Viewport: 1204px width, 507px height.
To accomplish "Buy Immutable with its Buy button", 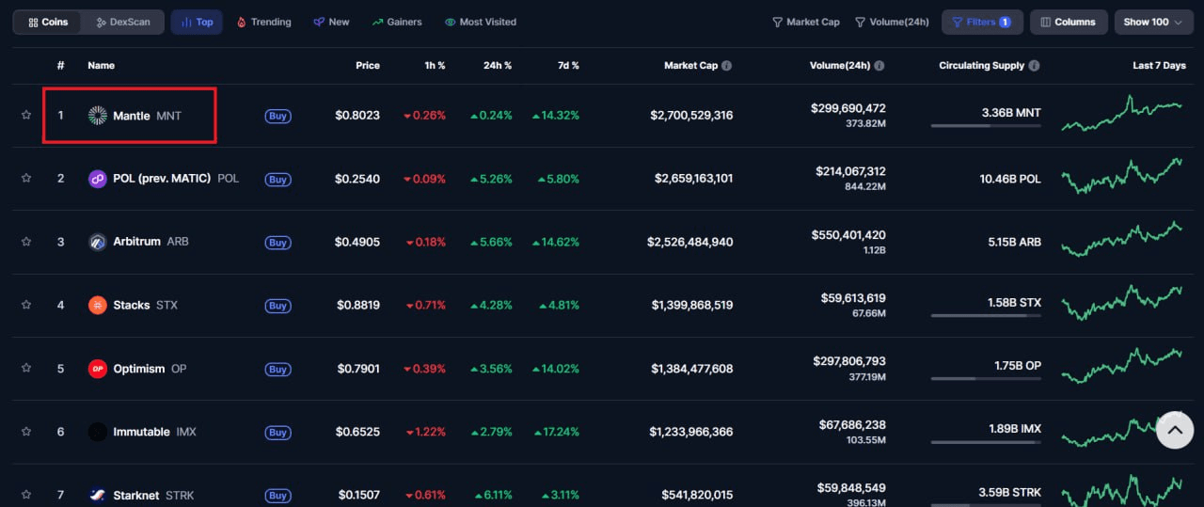I will (x=277, y=432).
